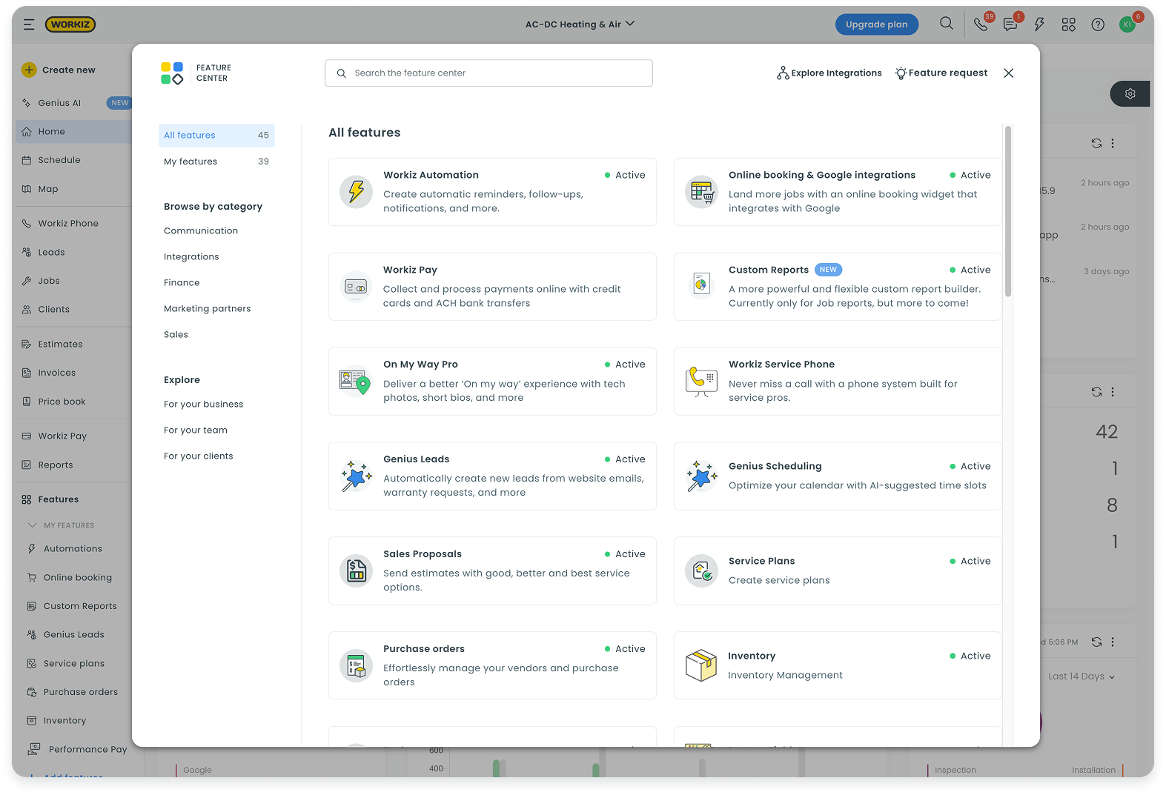
Task: Click the lightning bolt quick actions icon
Action: 1039,24
